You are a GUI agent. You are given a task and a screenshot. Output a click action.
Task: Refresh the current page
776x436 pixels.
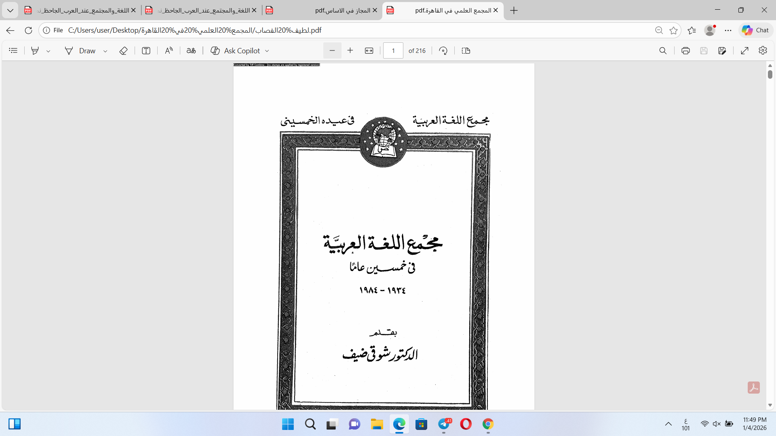(x=28, y=30)
